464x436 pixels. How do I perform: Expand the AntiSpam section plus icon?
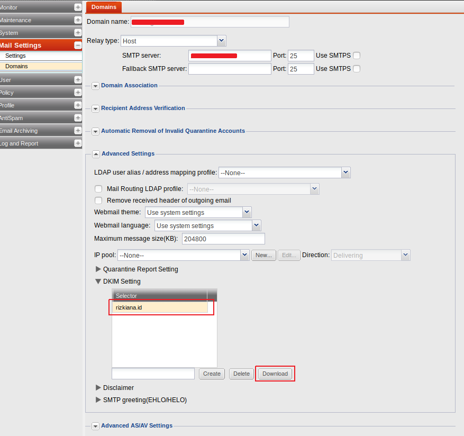[78, 117]
